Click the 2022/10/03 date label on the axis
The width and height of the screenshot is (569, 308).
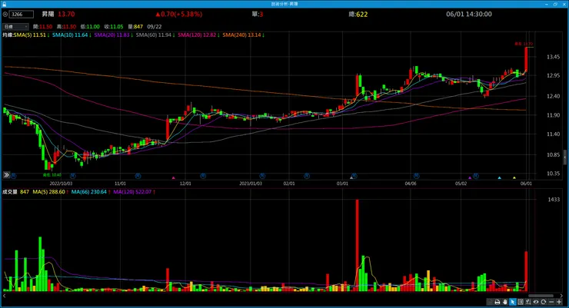pyautogui.click(x=61, y=184)
